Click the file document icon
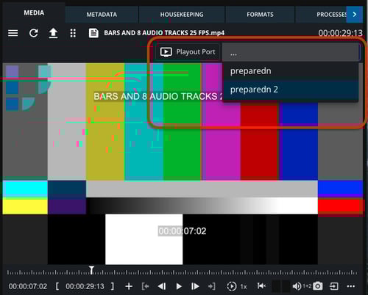Image resolution: width=368 pixels, height=295 pixels. pyautogui.click(x=93, y=33)
